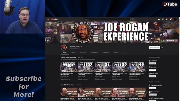Screen dimensions: 180x101
Task: Switch to the Playlists tab
Action: (x=83, y=52)
